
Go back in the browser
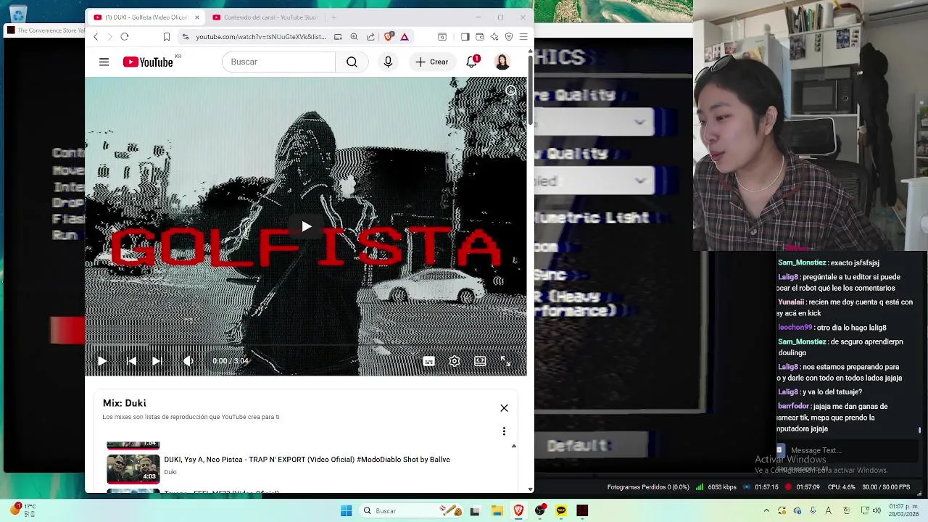[96, 37]
